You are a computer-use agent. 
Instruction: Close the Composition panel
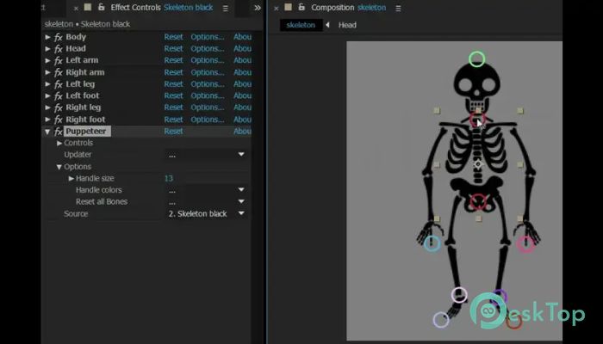[277, 8]
